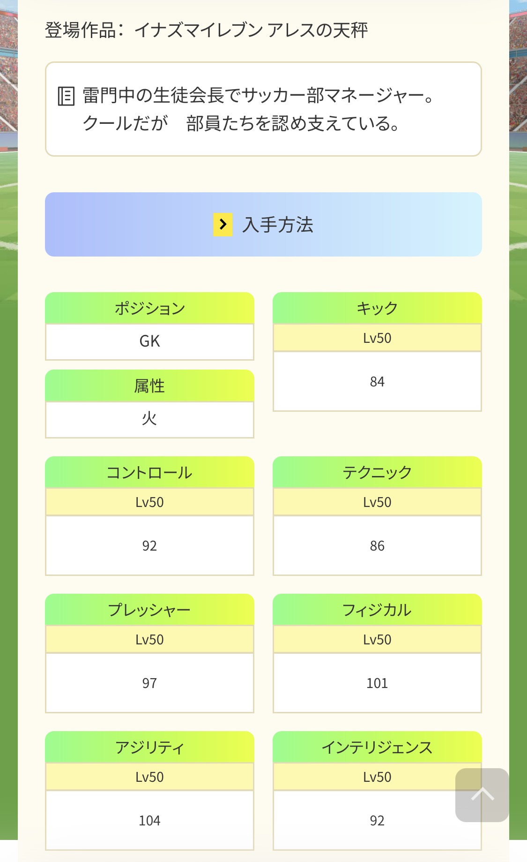The width and height of the screenshot is (527, 862).
Task: Click the Lv50 level under コントロール
Action: [149, 502]
